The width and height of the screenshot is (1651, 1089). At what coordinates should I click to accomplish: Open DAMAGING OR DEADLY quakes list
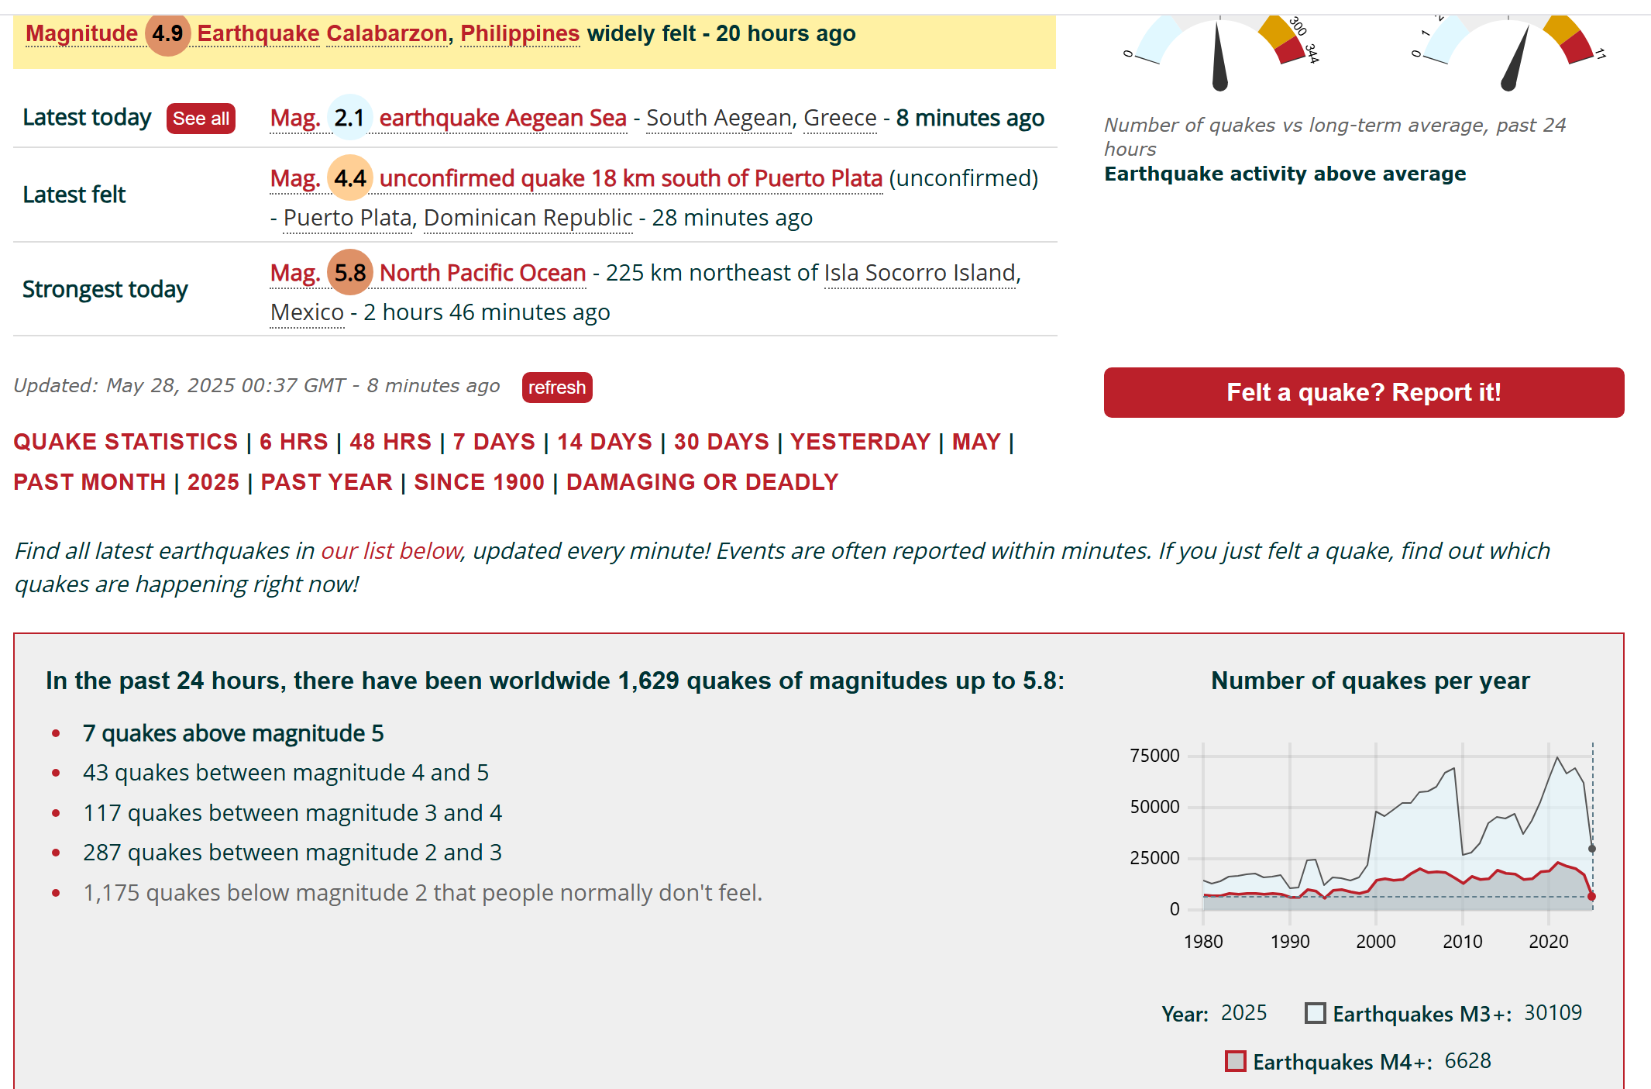pos(702,482)
